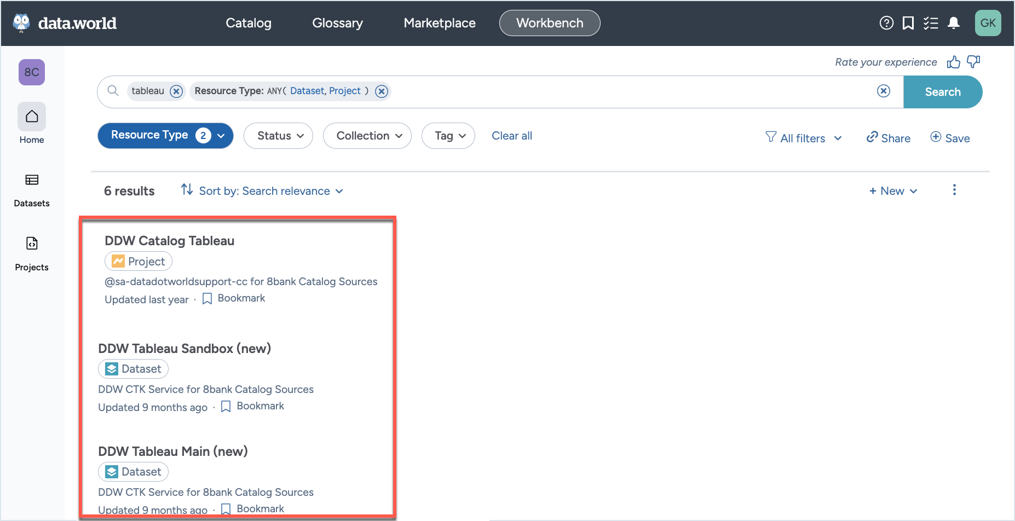The image size is (1015, 521).
Task: Select the Datasets sidebar icon
Action: (x=31, y=186)
